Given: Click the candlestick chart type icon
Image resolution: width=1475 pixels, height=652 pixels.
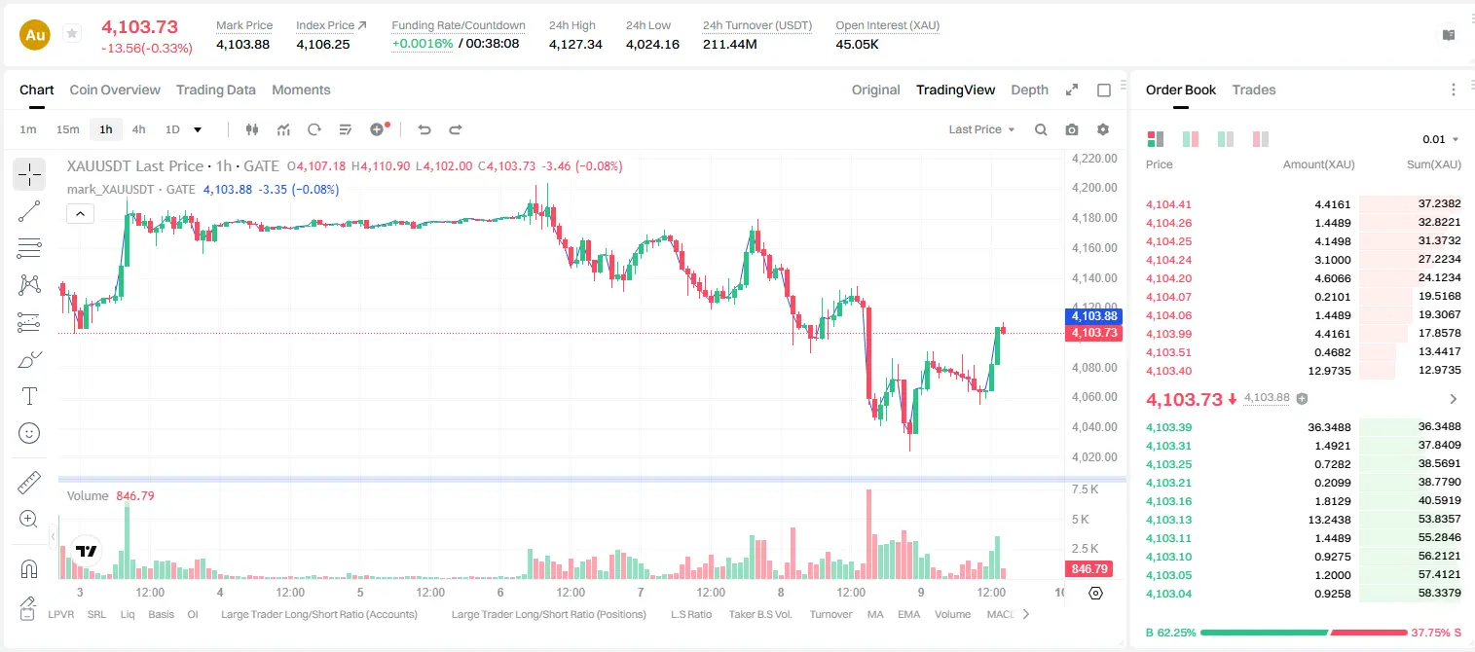Looking at the screenshot, I should click(x=252, y=129).
